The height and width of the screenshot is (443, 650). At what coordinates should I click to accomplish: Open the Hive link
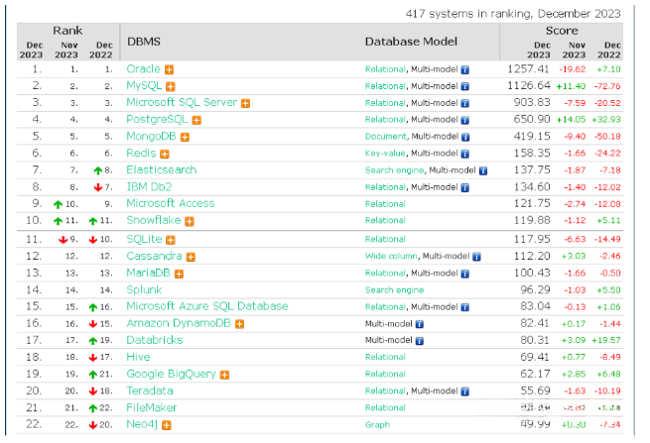(139, 358)
